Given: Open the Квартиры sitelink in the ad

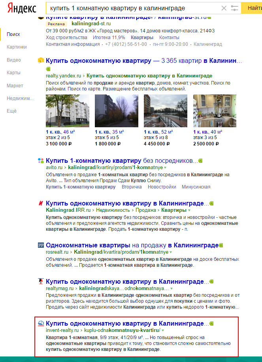Looking at the screenshot, I should [142, 38].
